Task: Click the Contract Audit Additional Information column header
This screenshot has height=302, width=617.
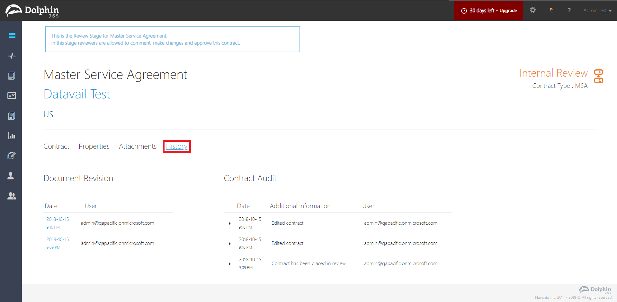Action: pos(300,206)
